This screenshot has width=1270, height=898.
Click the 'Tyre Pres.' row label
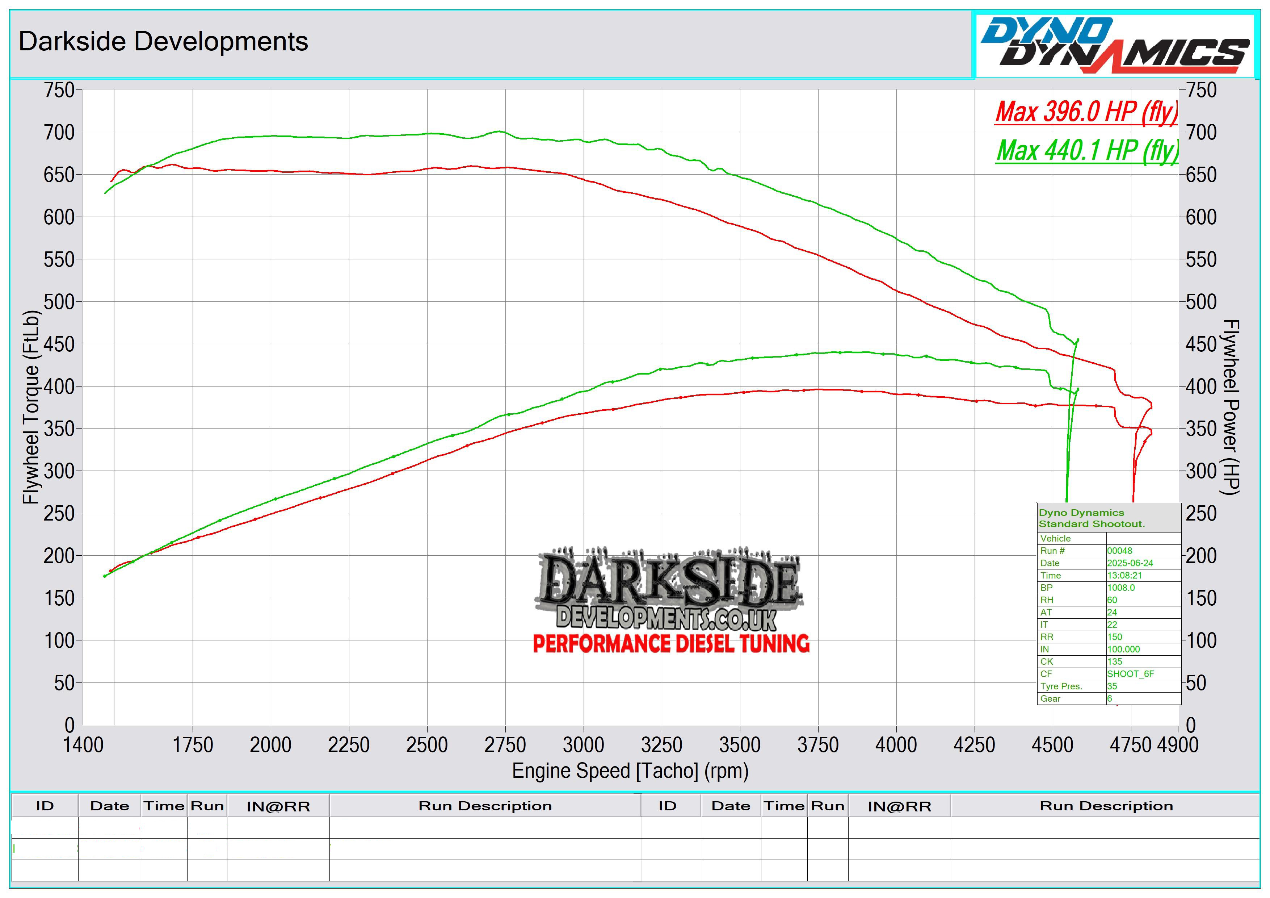click(x=1061, y=686)
